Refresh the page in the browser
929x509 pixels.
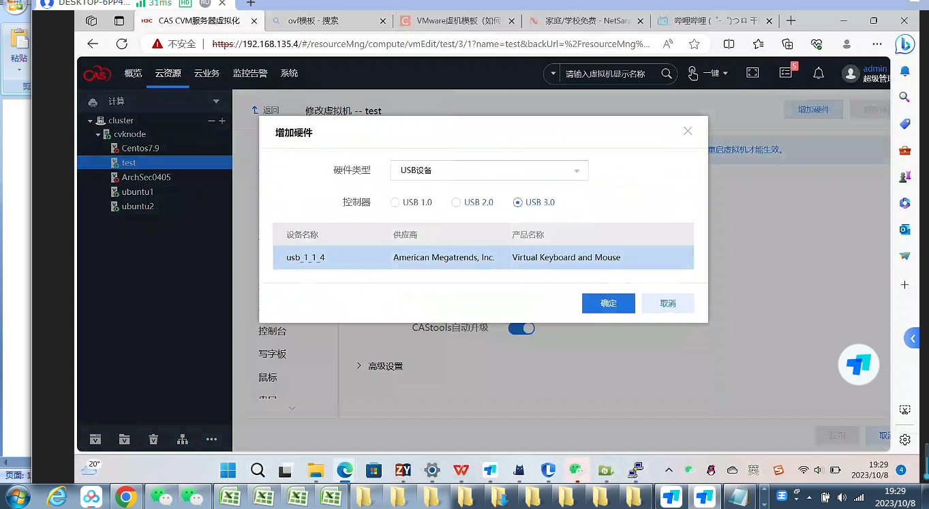[x=122, y=44]
